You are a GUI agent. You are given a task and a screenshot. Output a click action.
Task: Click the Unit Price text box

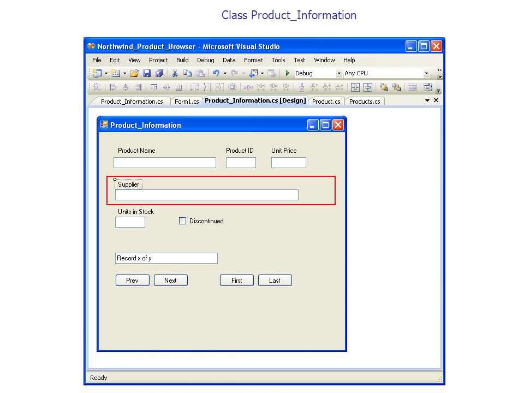pyautogui.click(x=289, y=163)
